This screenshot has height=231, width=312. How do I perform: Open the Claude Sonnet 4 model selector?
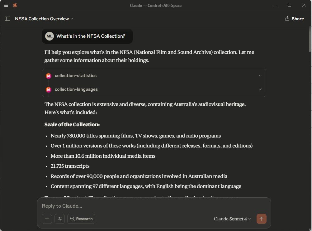[x=232, y=219]
